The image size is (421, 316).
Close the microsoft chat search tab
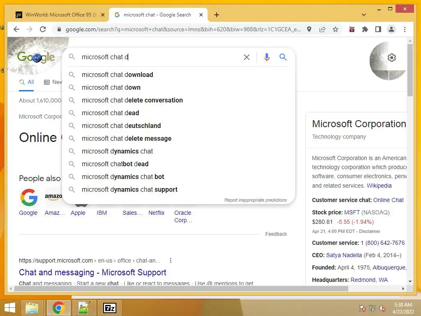[x=201, y=15]
